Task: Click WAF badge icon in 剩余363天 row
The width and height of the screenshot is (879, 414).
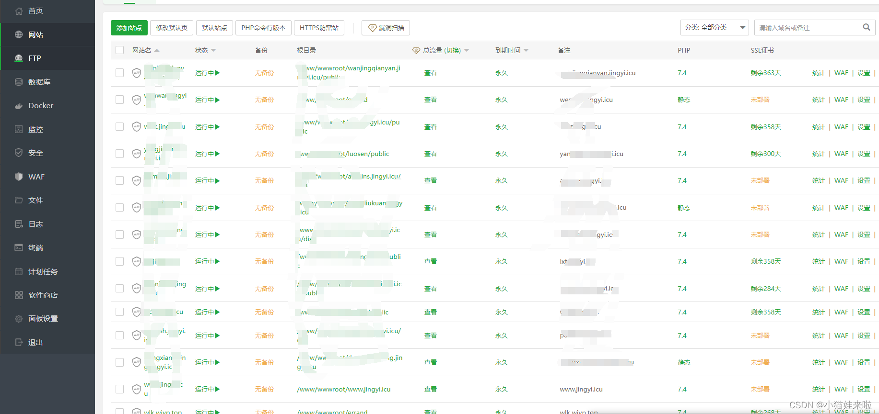Action: pyautogui.click(x=137, y=73)
